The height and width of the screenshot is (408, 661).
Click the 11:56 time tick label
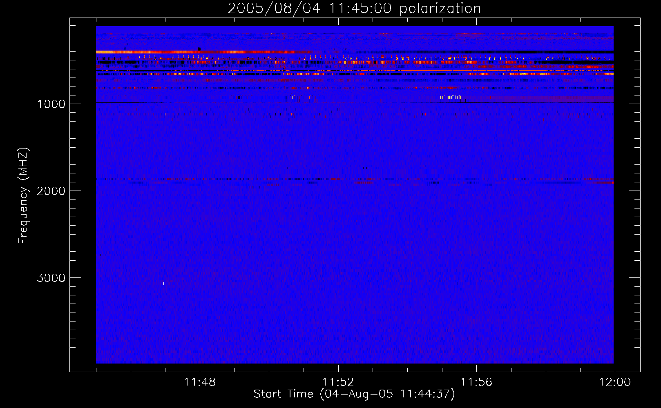476,382
